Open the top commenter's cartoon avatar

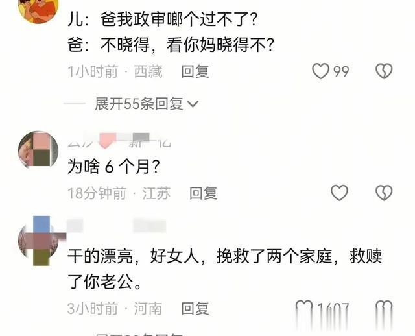click(x=38, y=10)
